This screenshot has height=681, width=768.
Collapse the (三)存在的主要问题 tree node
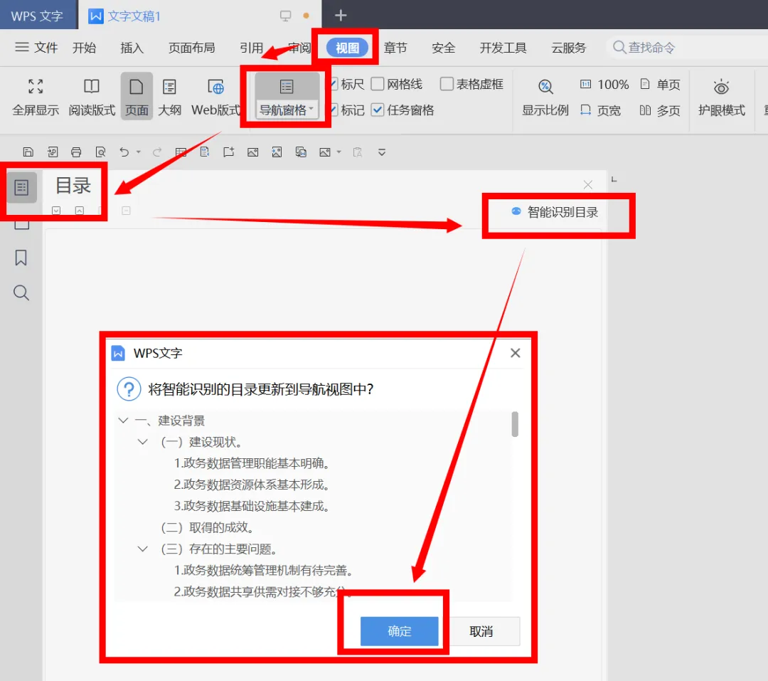click(x=142, y=549)
